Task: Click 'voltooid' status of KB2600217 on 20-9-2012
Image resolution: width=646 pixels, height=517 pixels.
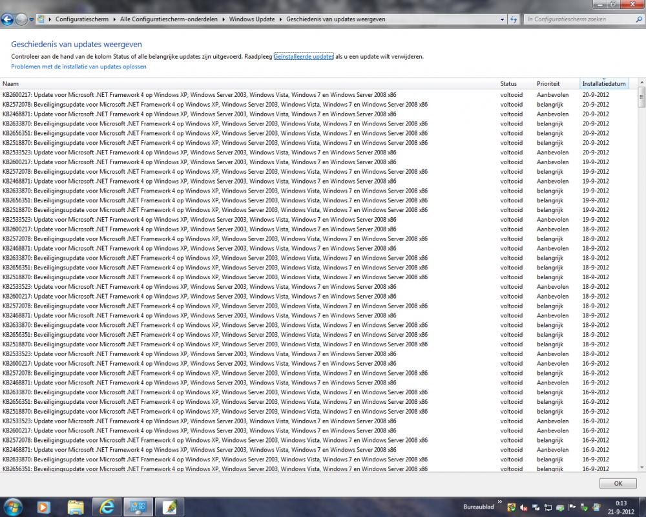Action: tap(511, 95)
